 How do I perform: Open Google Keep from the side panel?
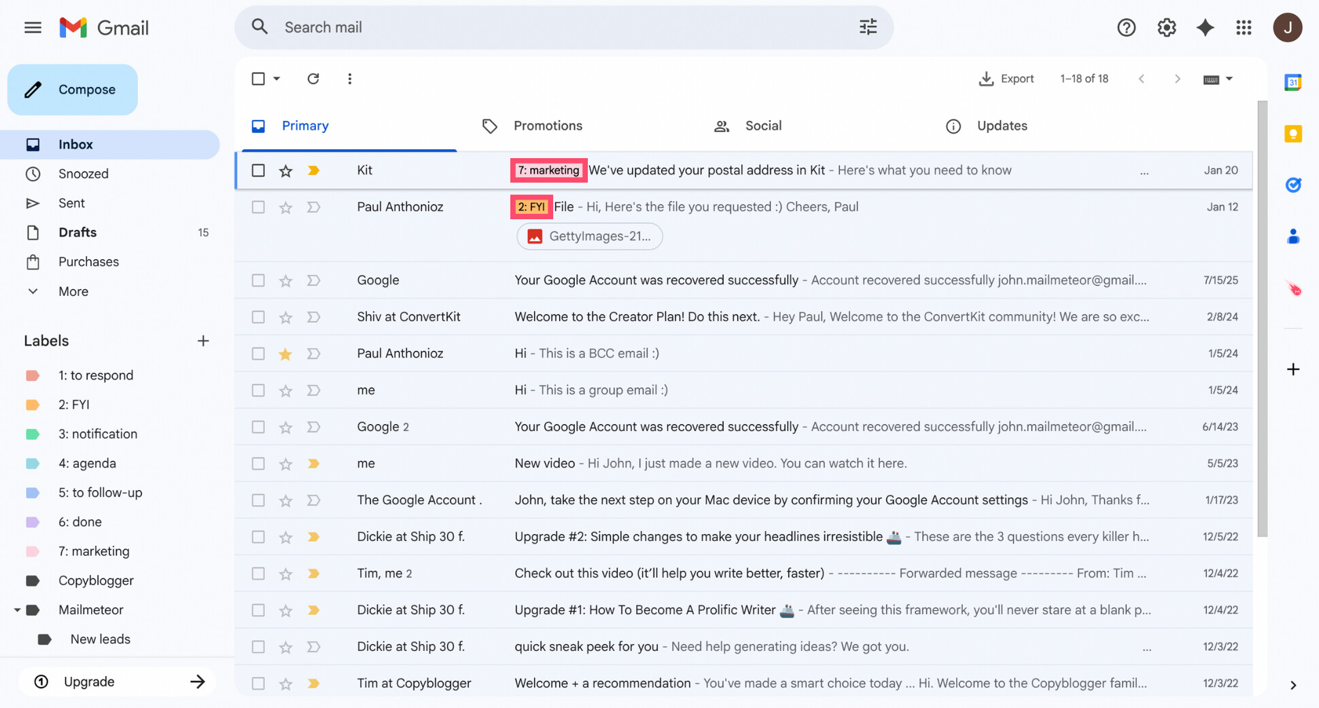tap(1293, 134)
